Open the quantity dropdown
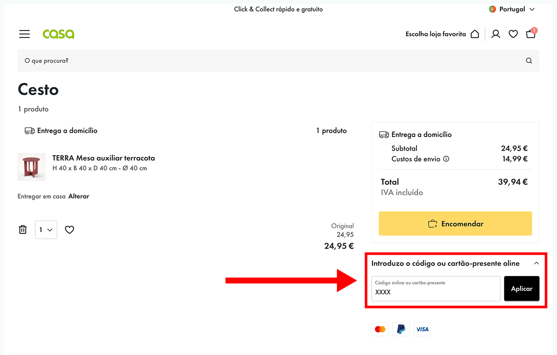 click(46, 230)
